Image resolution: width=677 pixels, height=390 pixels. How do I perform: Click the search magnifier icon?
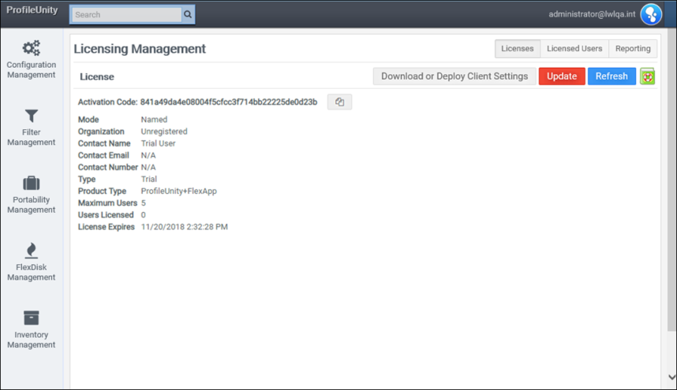pyautogui.click(x=188, y=14)
